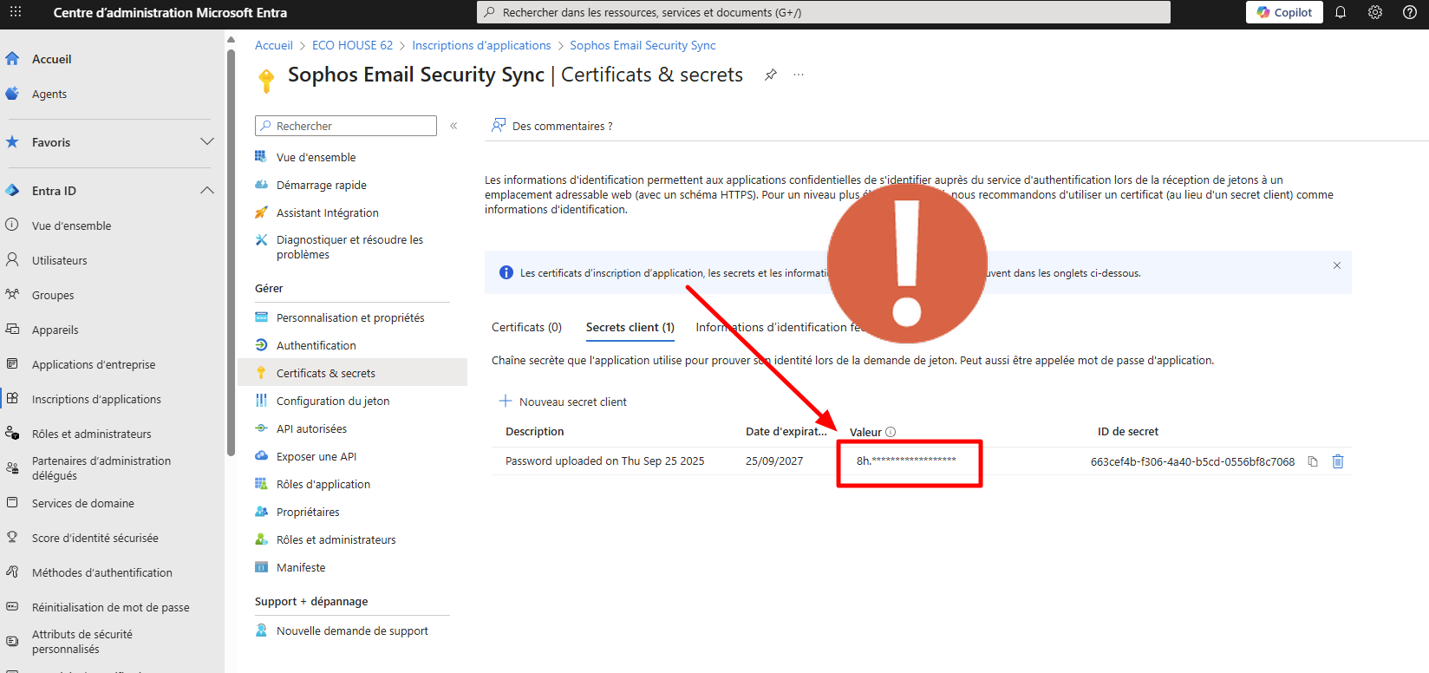
Task: Click the ECO HOUSE 62 breadcrumb
Action: coord(352,45)
